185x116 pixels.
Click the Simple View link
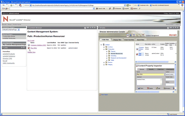tap(32, 52)
